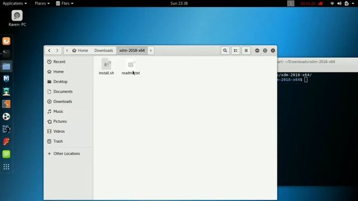Launch Burp Suite dock icon

pyautogui.click(x=6, y=104)
